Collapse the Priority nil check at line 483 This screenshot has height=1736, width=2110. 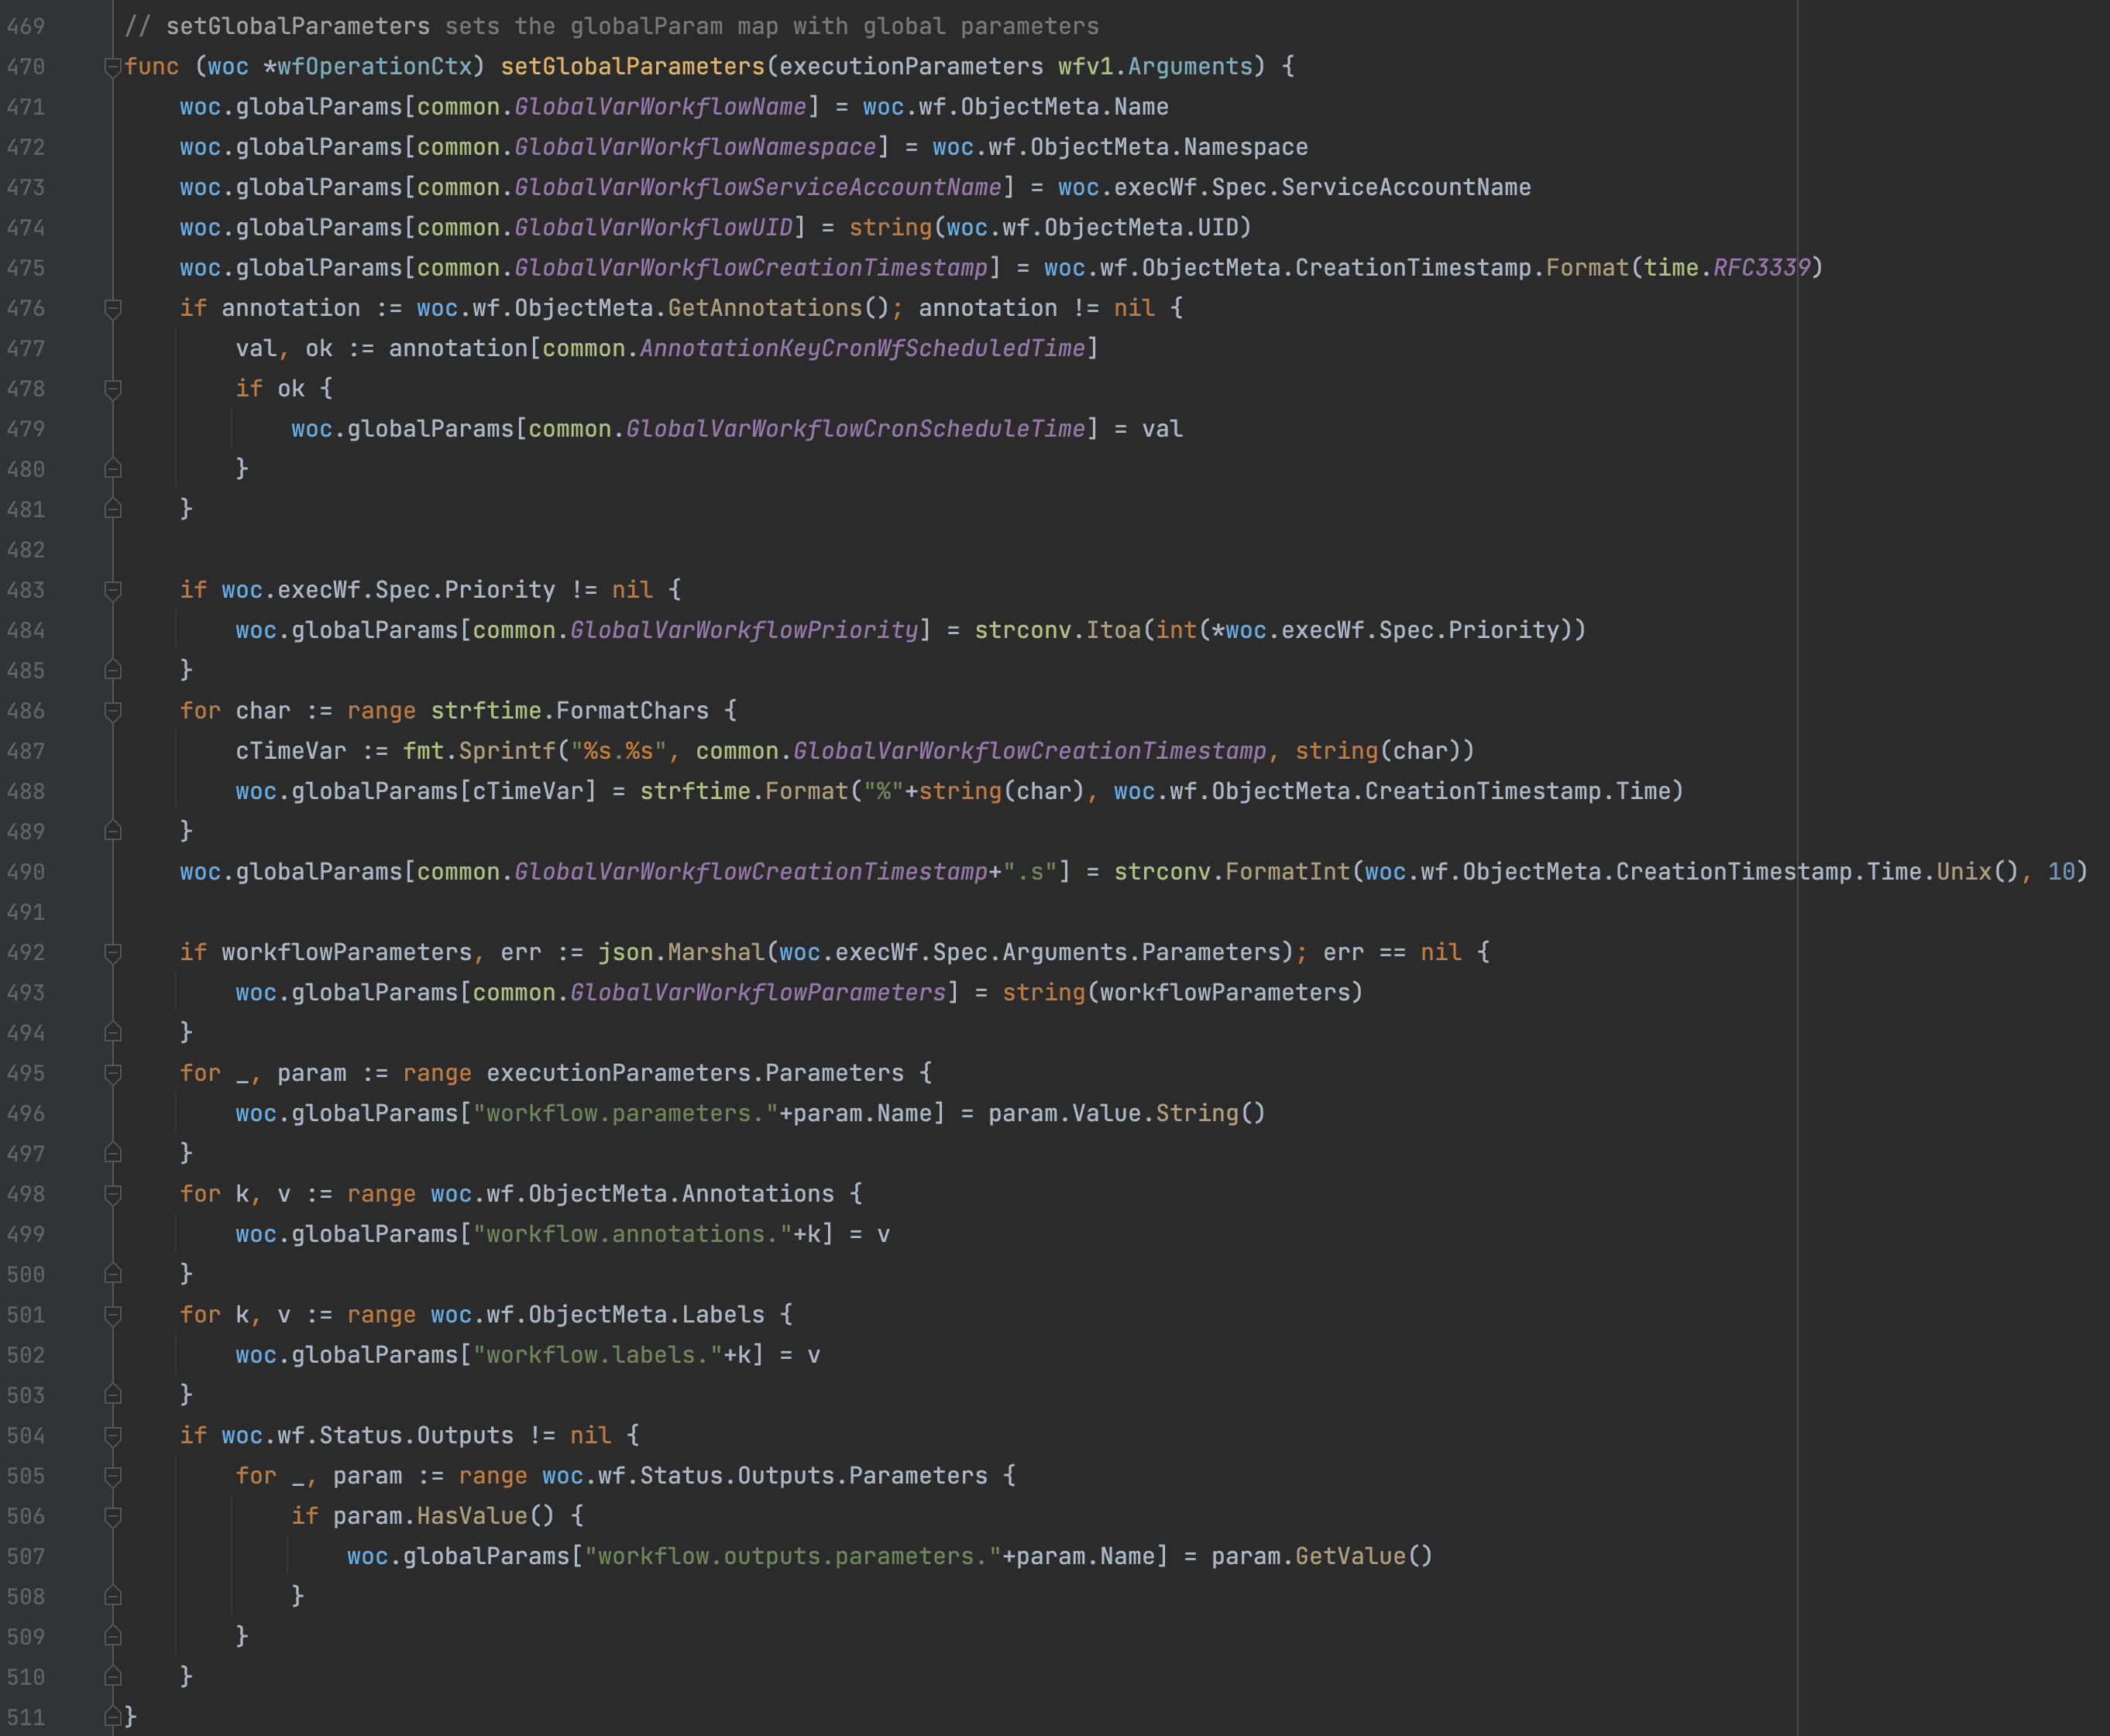coord(113,590)
